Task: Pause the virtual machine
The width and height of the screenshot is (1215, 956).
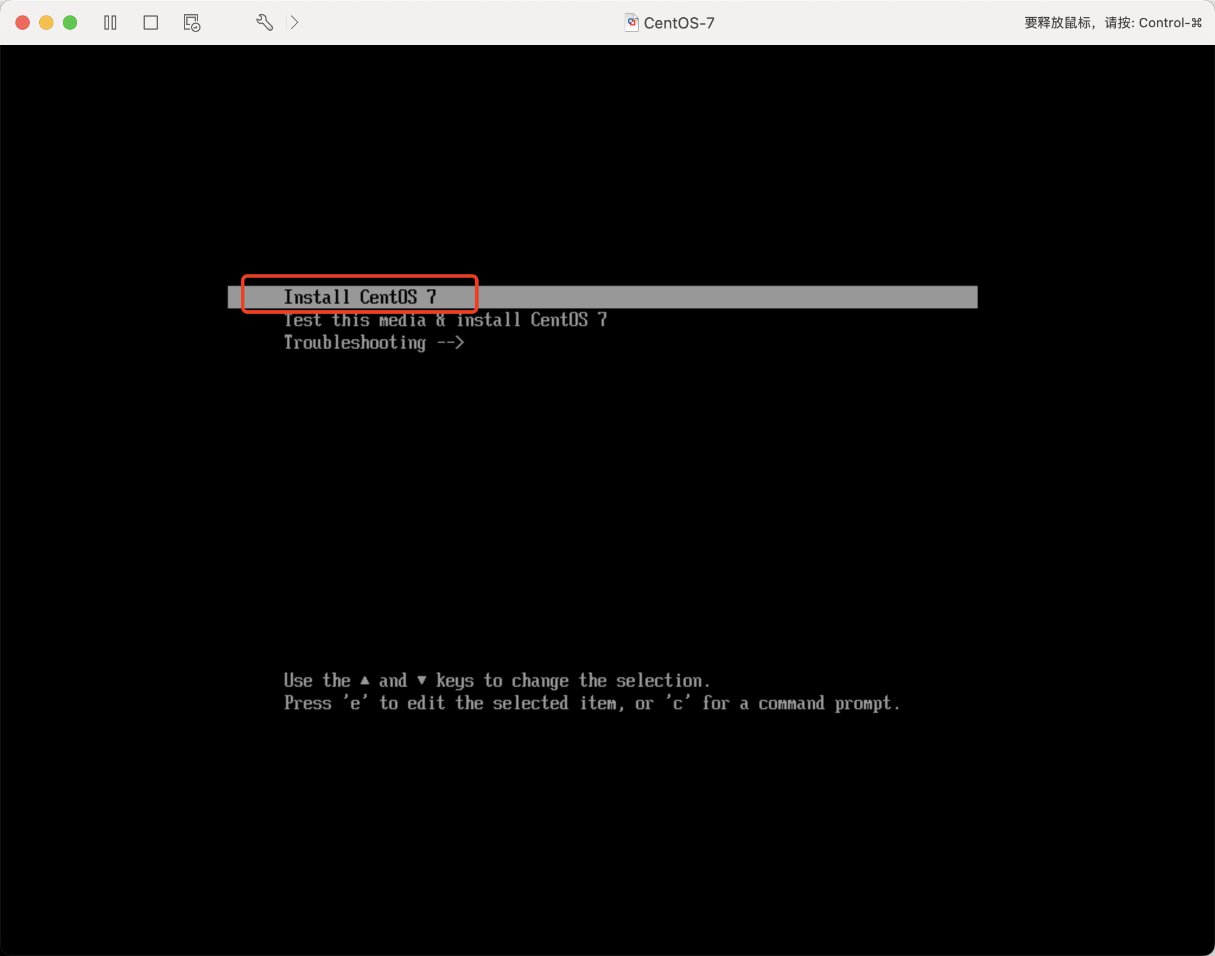Action: click(110, 23)
